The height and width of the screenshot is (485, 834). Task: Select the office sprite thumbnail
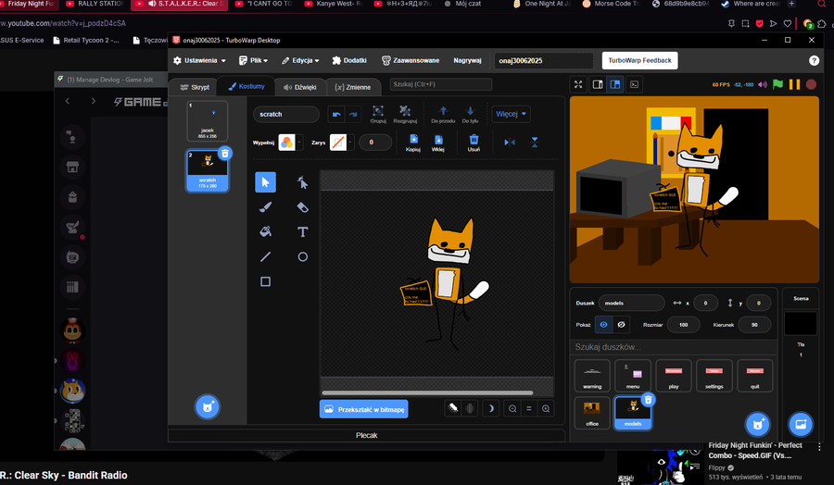[592, 413]
